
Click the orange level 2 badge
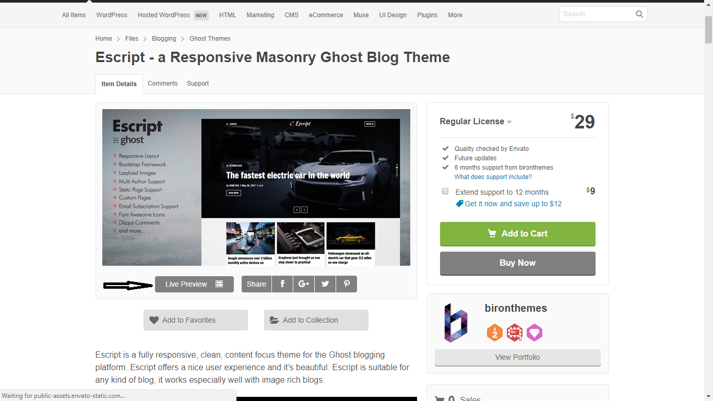tap(495, 333)
